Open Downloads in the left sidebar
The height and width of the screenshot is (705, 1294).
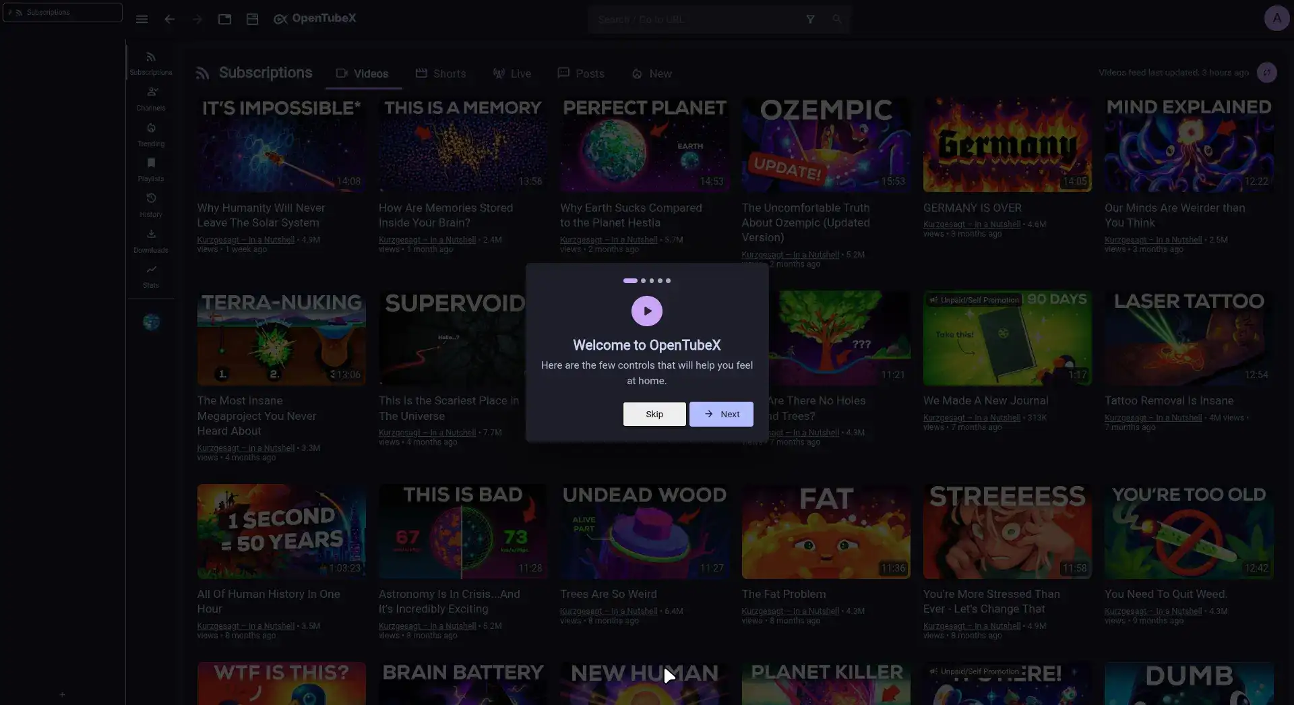(151, 241)
